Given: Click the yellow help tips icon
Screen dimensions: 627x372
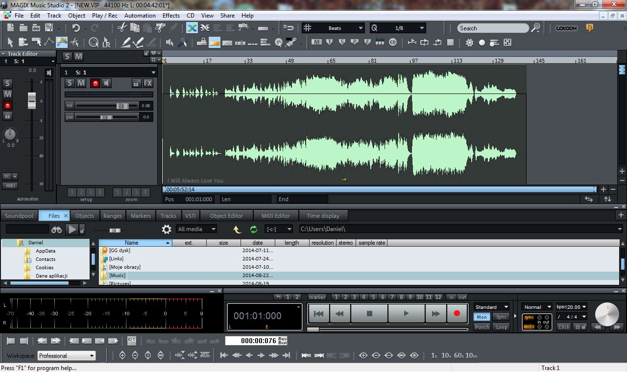Looking at the screenshot, I should click(589, 28).
